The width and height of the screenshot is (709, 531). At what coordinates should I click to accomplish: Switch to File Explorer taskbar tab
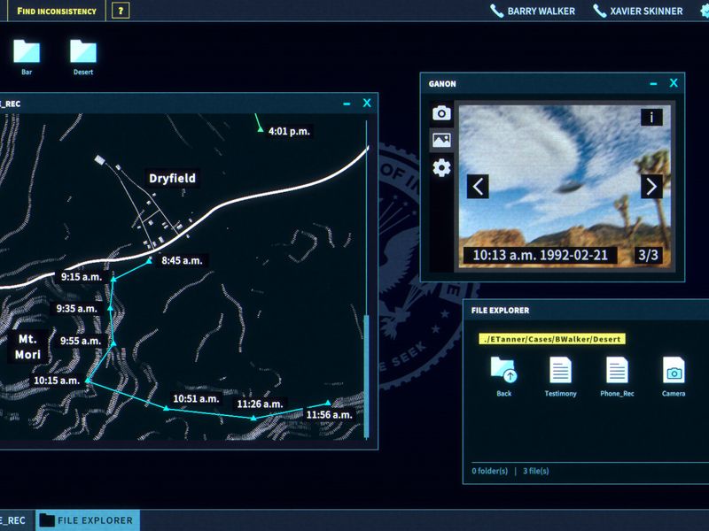(88, 520)
